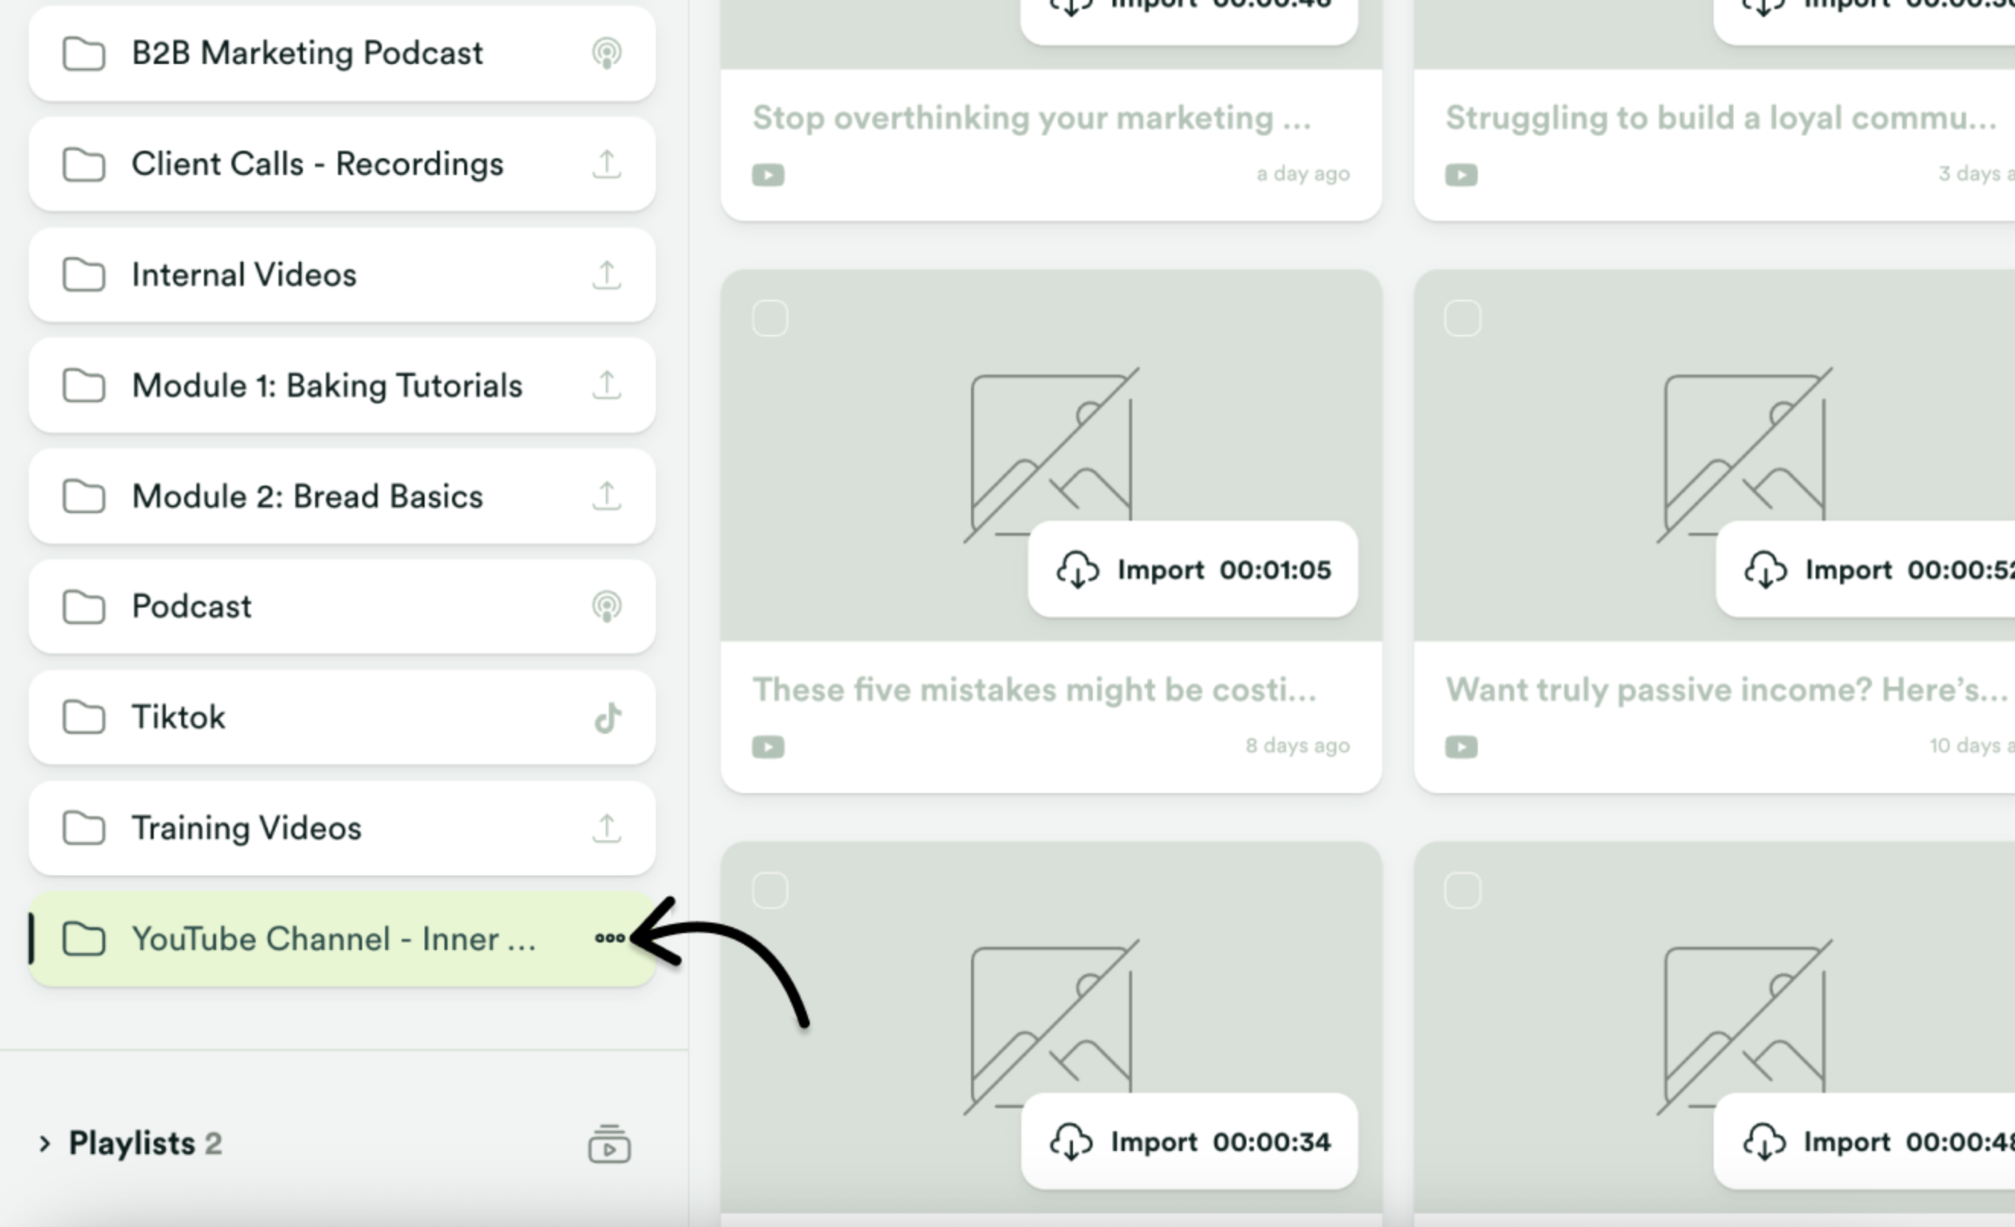Click TikTok logo icon on Tiktok folder

(607, 719)
